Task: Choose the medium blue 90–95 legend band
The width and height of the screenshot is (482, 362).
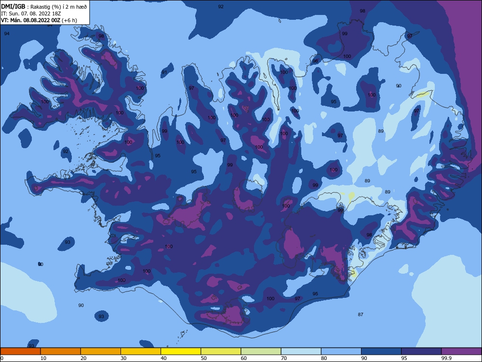Action: pyautogui.click(x=381, y=351)
